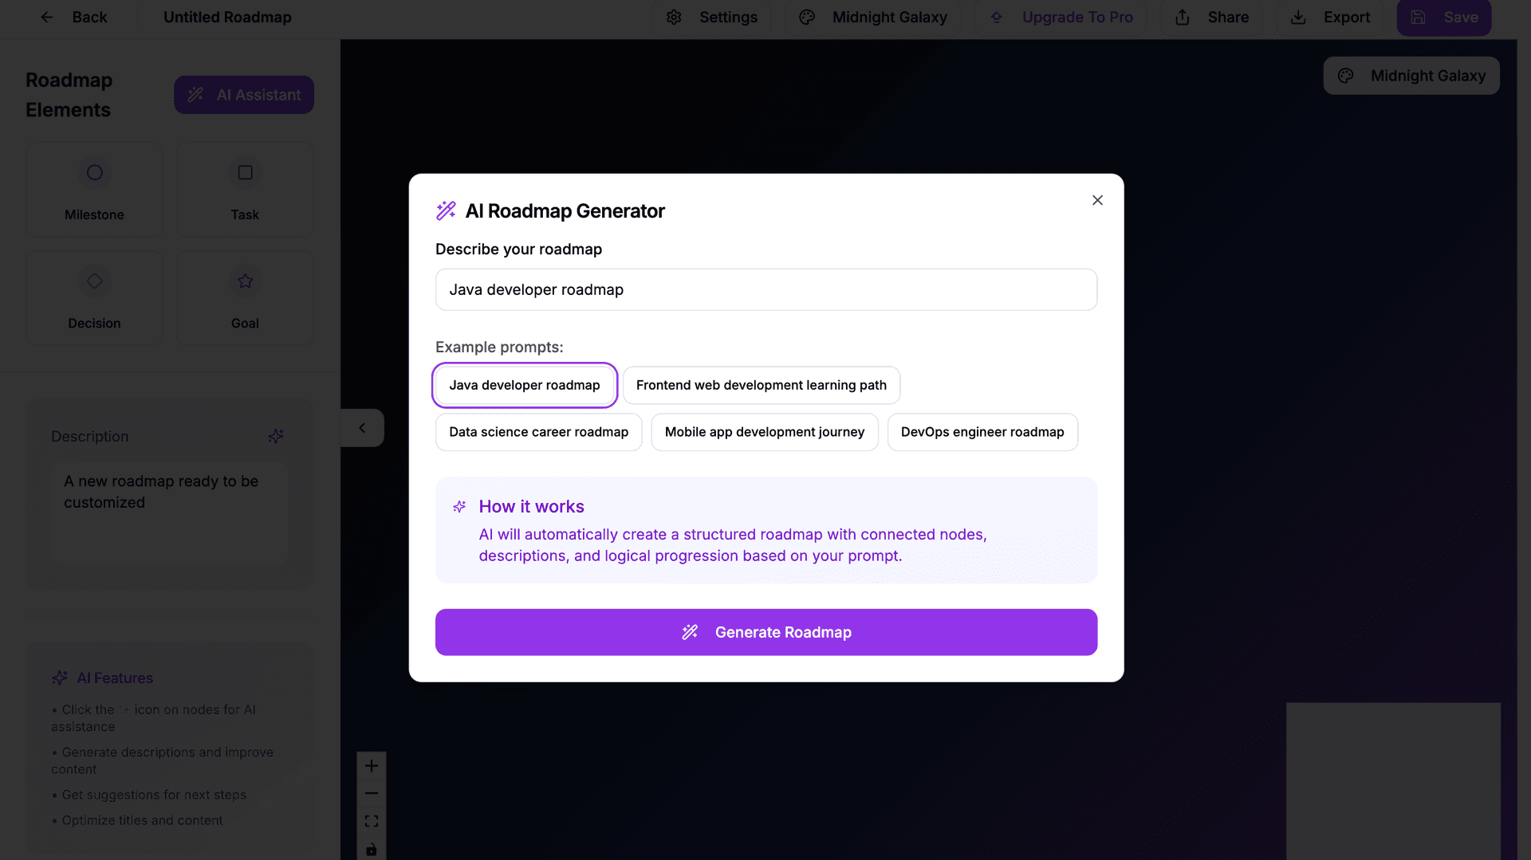The height and width of the screenshot is (860, 1531).
Task: Select the Goal element icon
Action: click(245, 281)
